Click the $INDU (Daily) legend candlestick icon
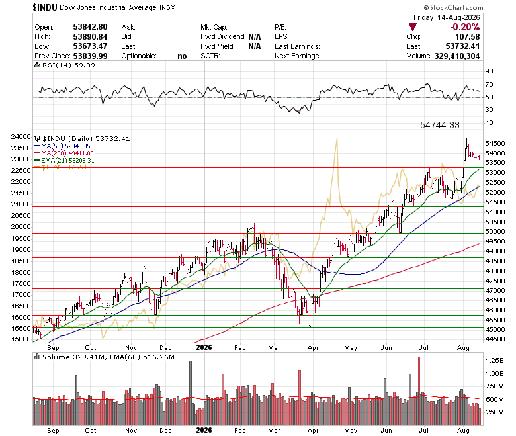Image resolution: width=516 pixels, height=436 pixels. [x=38, y=138]
